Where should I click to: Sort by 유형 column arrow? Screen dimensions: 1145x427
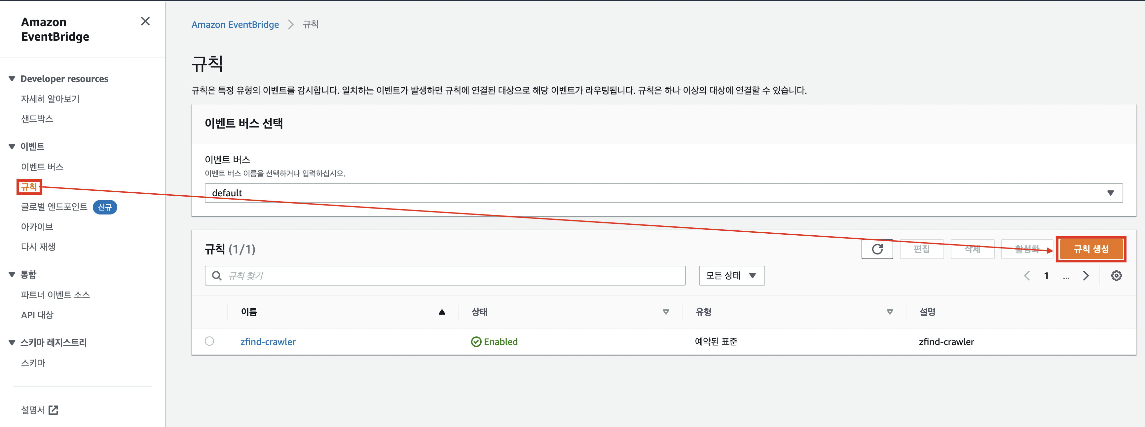[x=889, y=312]
